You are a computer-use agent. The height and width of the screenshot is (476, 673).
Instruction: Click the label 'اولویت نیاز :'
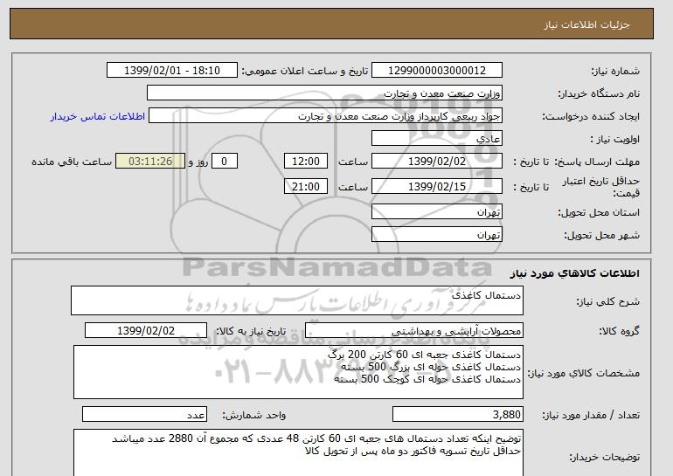[615, 140]
